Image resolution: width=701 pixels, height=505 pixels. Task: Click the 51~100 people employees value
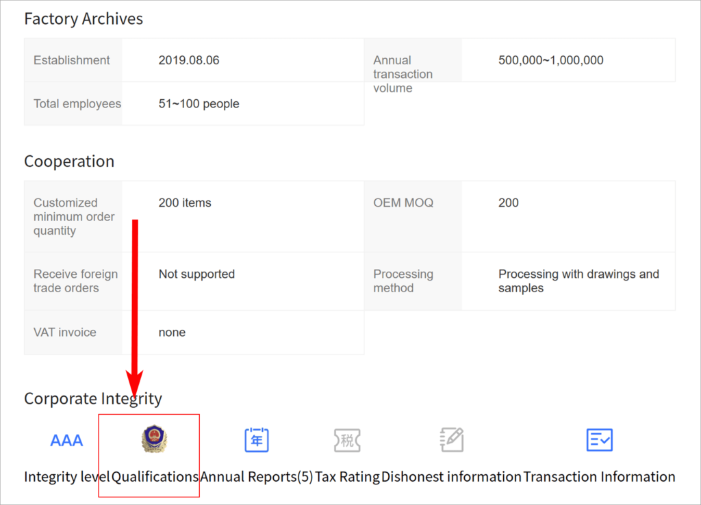pos(199,104)
